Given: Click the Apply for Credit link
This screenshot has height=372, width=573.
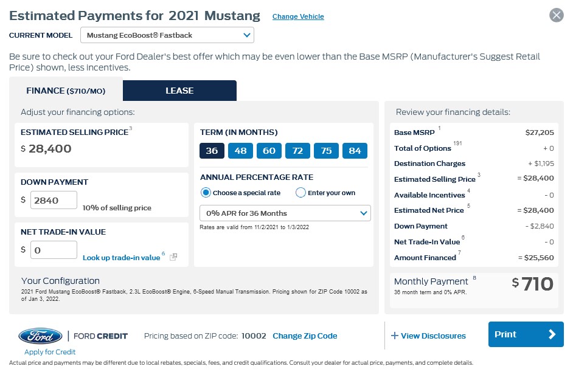Looking at the screenshot, I should coord(50,352).
